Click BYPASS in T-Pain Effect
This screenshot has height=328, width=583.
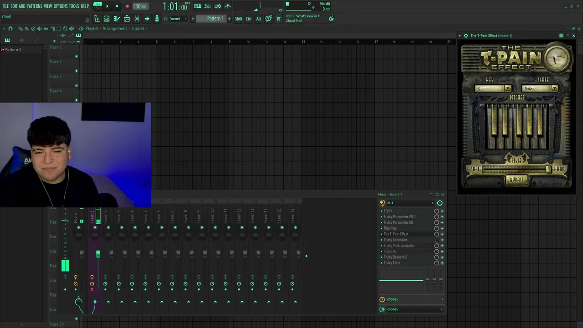click(516, 180)
